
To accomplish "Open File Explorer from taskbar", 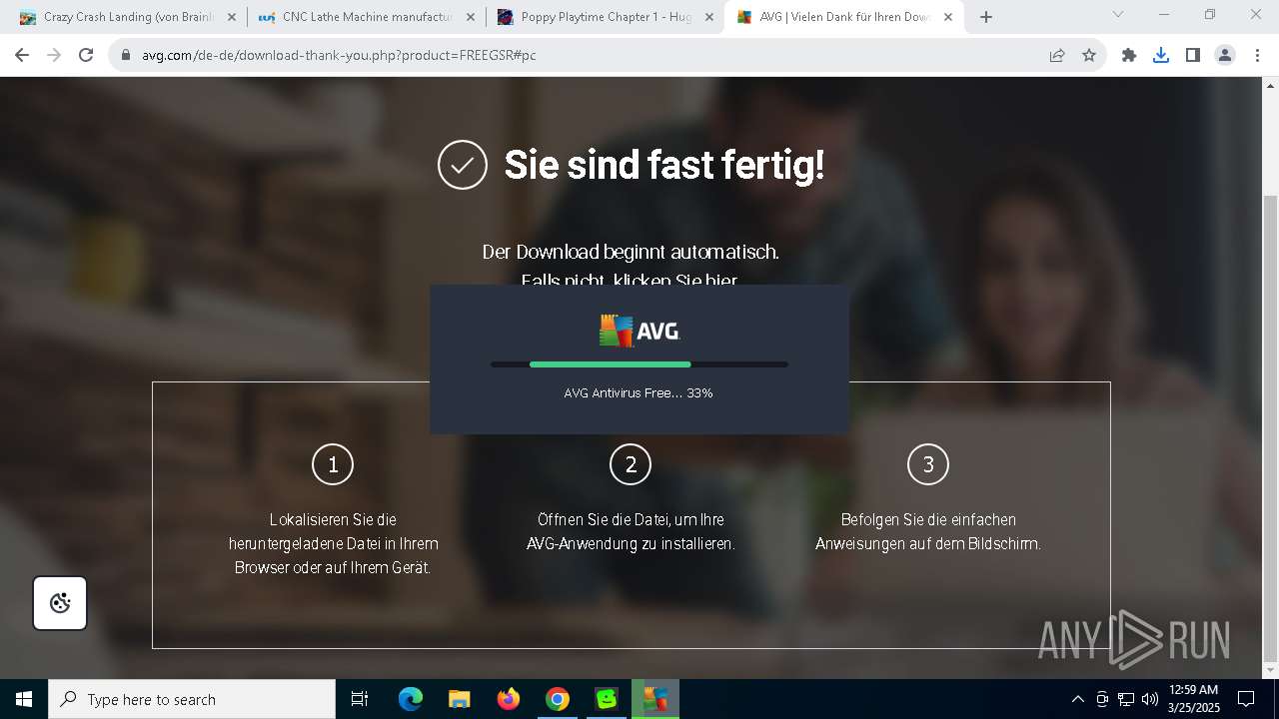I will point(460,699).
